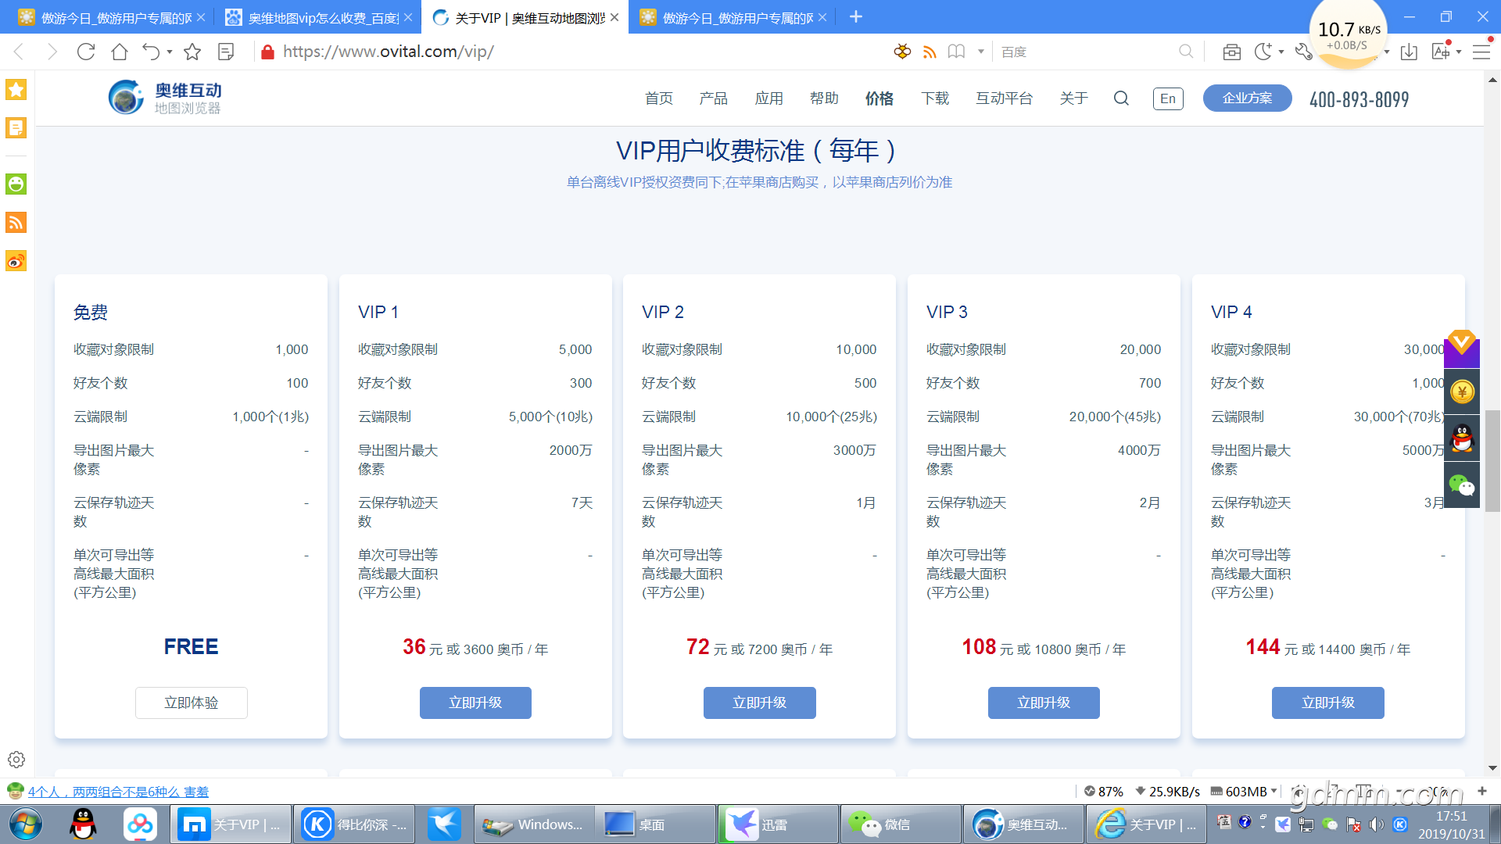Expand the night mode dropdown arrow
The height and width of the screenshot is (844, 1501).
[x=1281, y=52]
